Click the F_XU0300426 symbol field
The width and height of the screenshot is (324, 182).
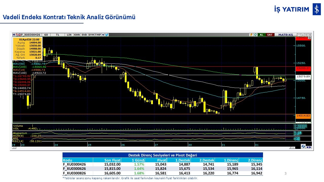(x=31, y=35)
